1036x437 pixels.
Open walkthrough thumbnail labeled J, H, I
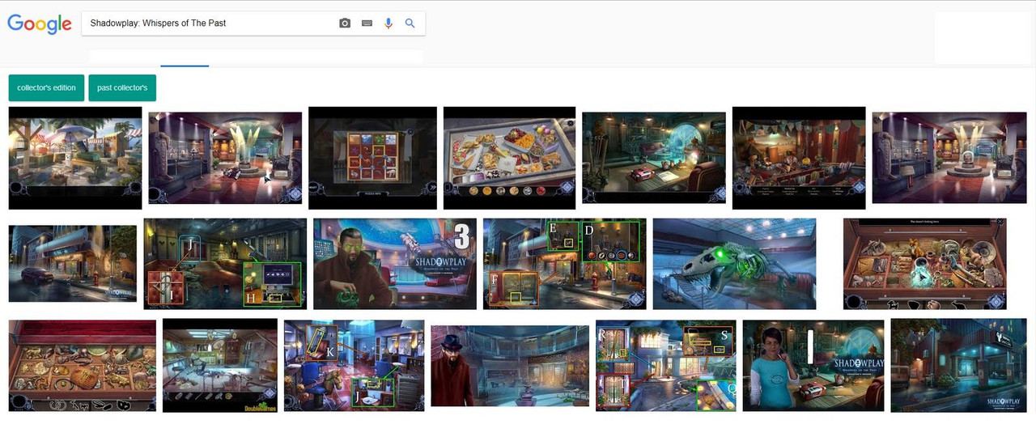225,264
